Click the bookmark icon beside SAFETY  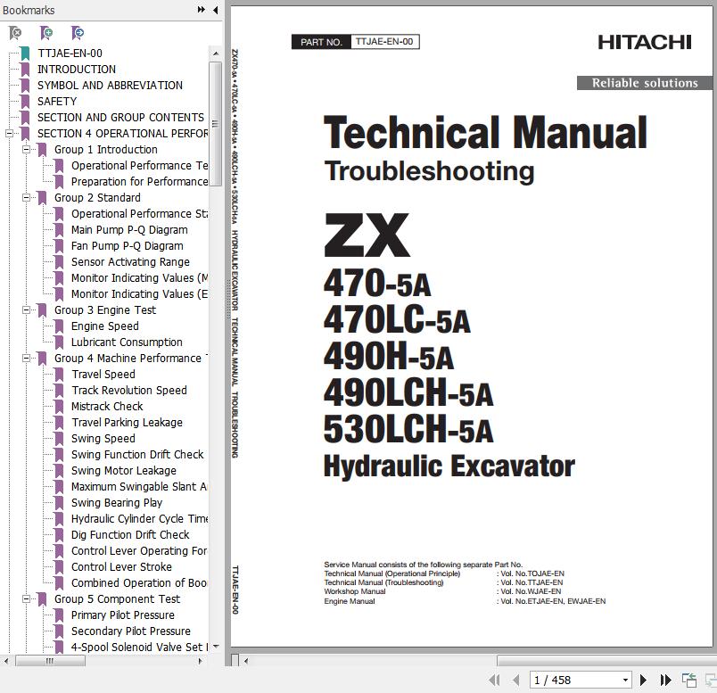(25, 102)
